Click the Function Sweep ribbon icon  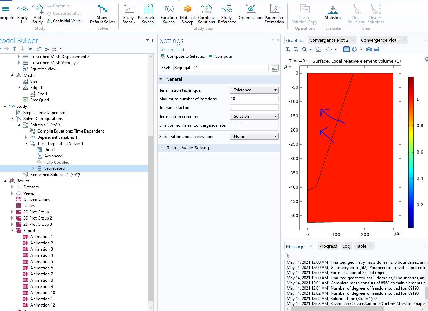[x=169, y=14]
